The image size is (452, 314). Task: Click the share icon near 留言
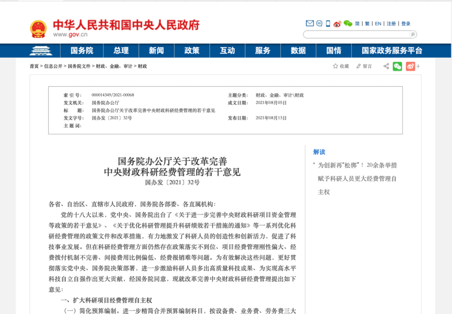[x=386, y=66]
